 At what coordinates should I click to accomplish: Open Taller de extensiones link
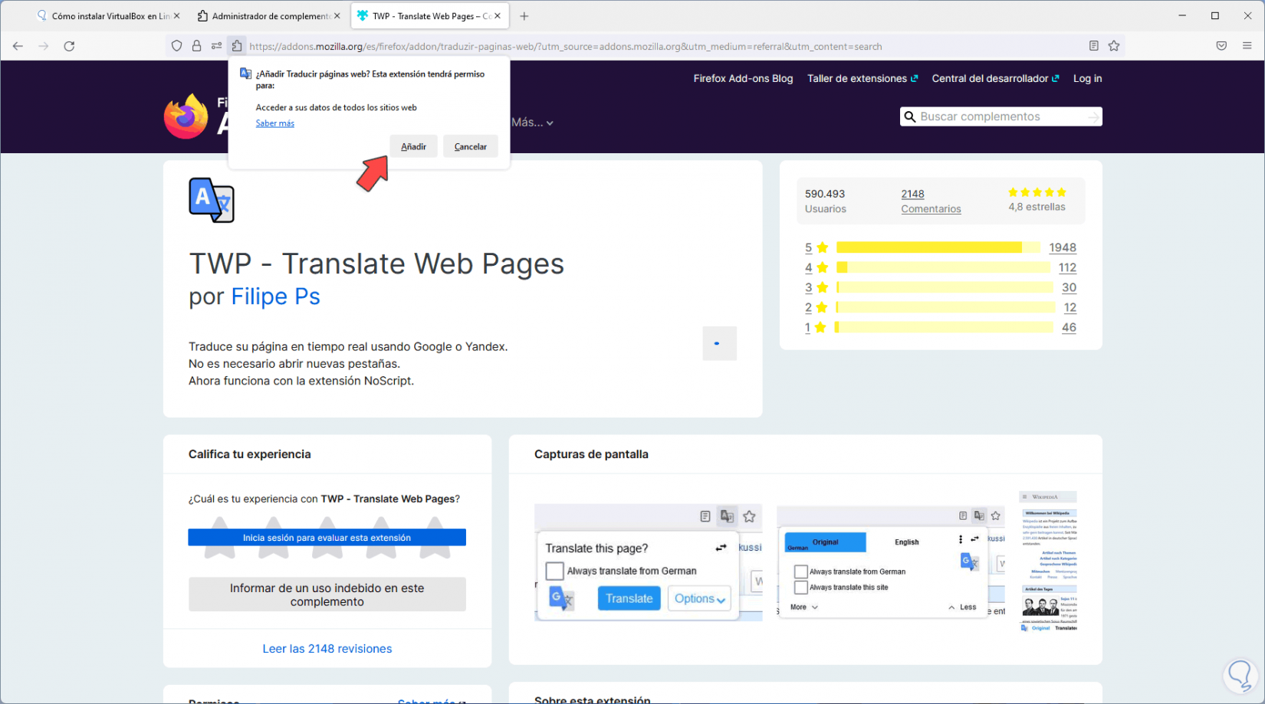pos(862,78)
